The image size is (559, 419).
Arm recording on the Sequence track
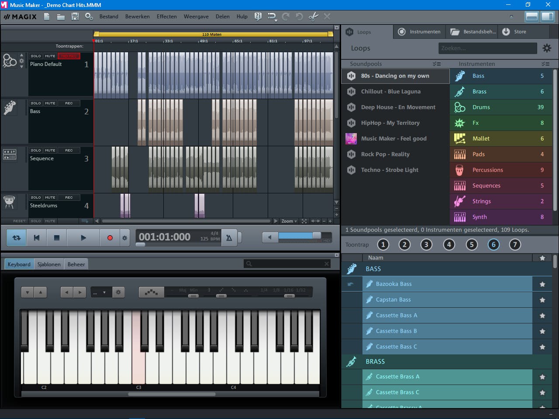[x=69, y=150]
